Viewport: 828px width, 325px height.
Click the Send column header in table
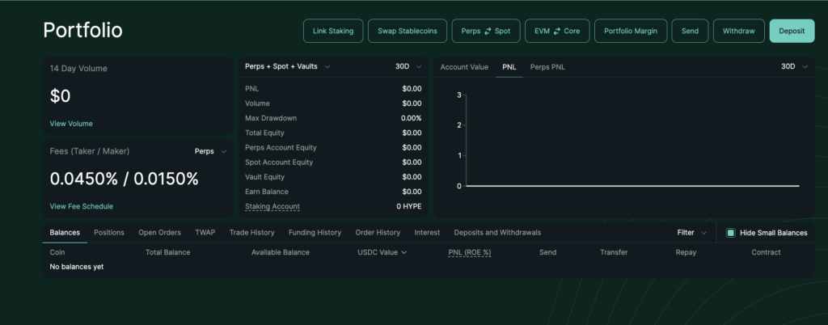point(547,252)
